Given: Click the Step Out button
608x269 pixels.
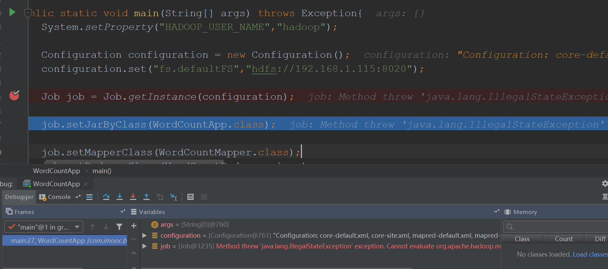Looking at the screenshot, I should 146,197.
